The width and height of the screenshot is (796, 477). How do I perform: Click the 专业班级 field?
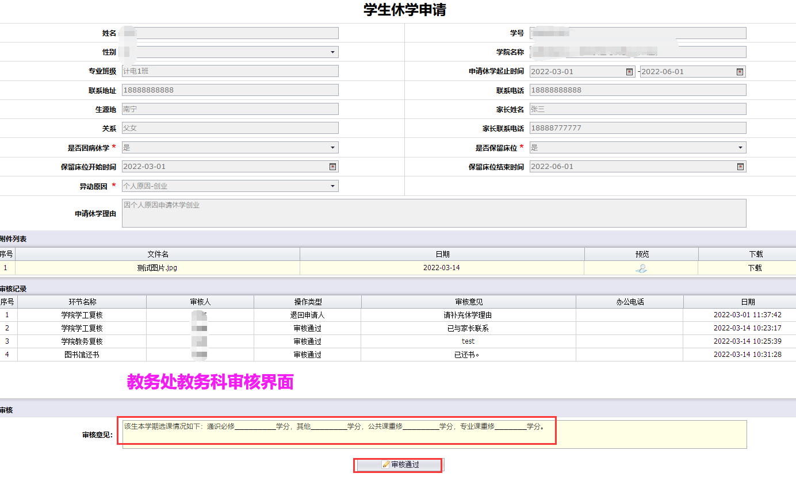click(230, 71)
